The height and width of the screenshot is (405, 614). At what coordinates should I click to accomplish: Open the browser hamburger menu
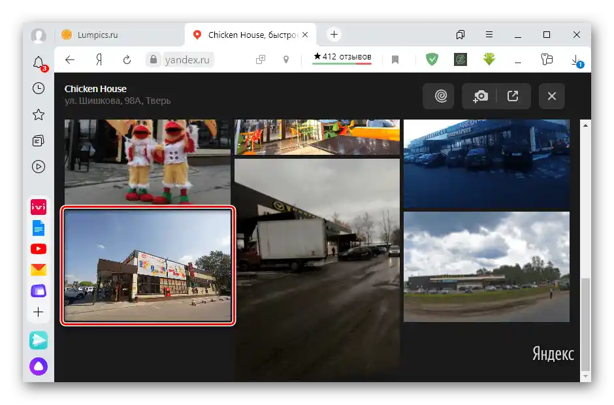[x=489, y=35]
